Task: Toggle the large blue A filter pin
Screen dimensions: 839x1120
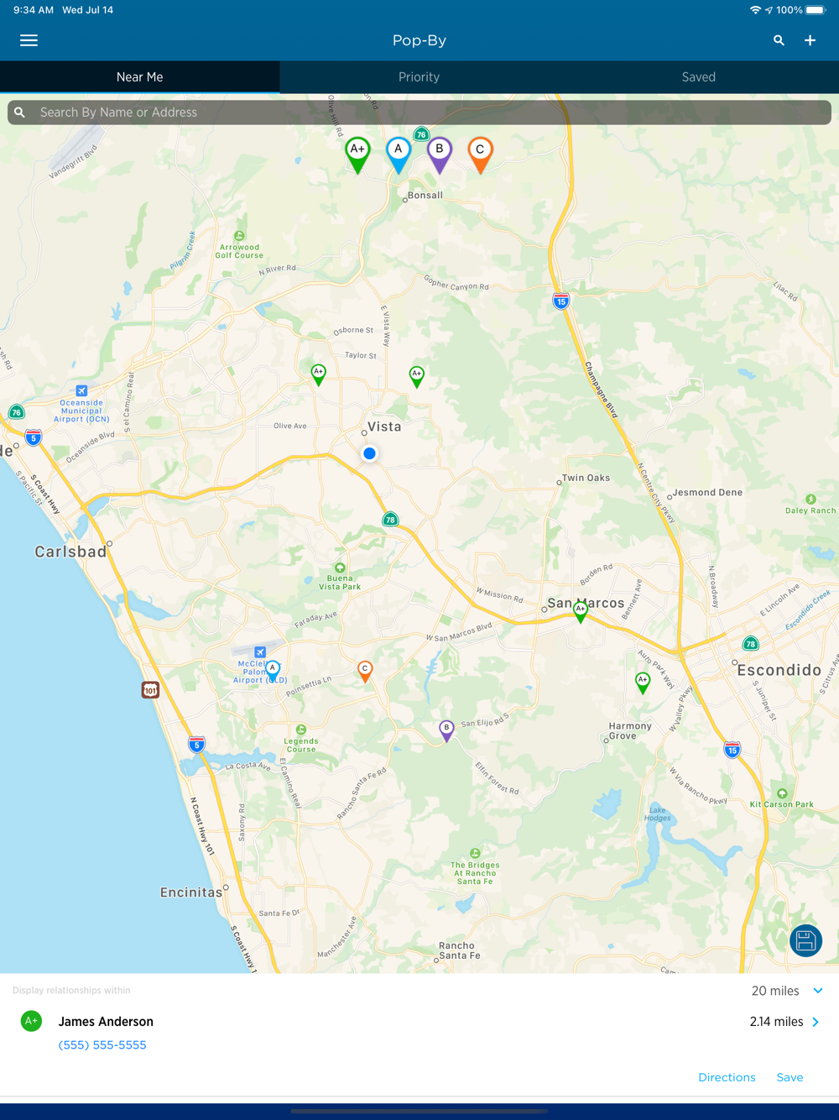Action: pos(399,154)
